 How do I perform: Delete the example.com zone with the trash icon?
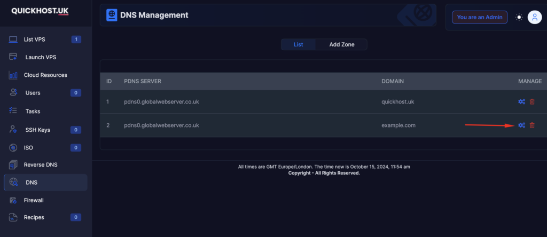click(x=532, y=125)
